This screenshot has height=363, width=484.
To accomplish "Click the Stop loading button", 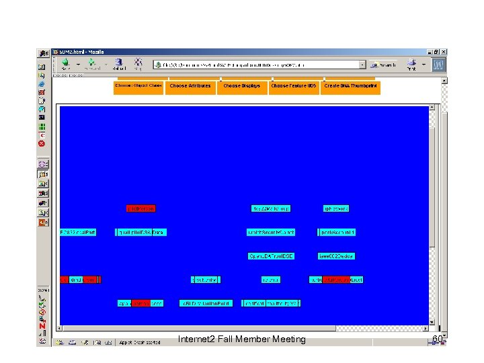I will click(138, 64).
